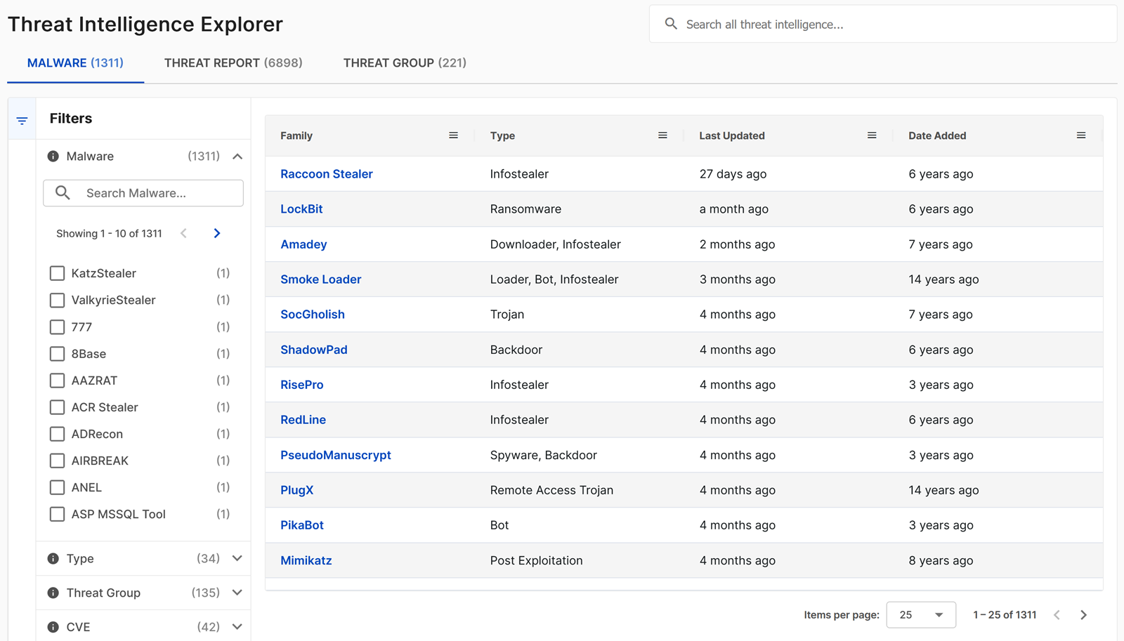Check the 8Base filter box
Viewport: 1124px width, 641px height.
58,354
